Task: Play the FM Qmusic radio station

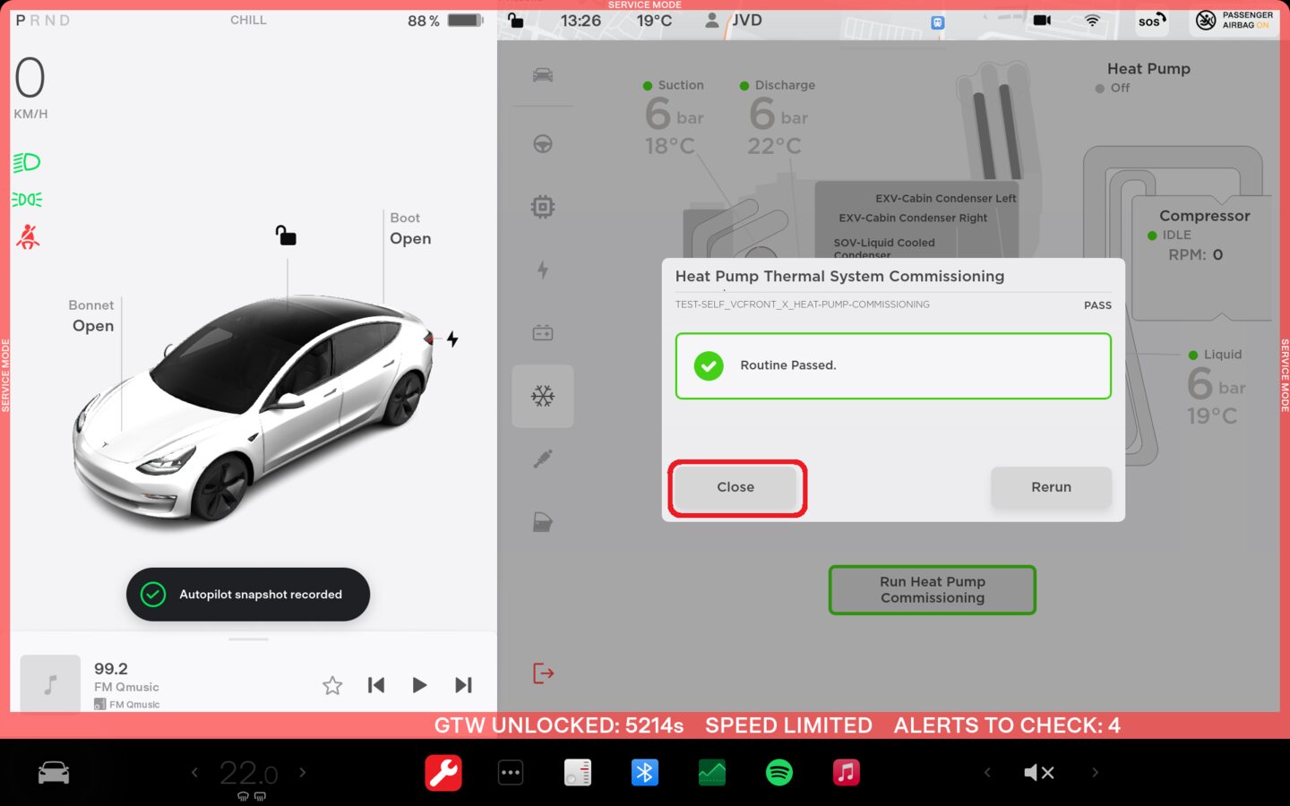Action: [x=419, y=685]
